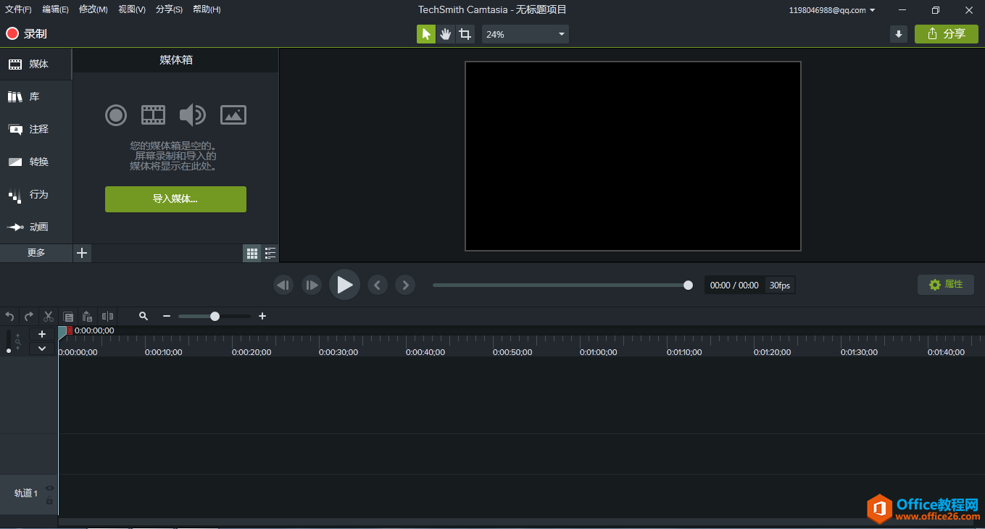Click the undo arrow icon
985x529 pixels.
pyautogui.click(x=9, y=316)
